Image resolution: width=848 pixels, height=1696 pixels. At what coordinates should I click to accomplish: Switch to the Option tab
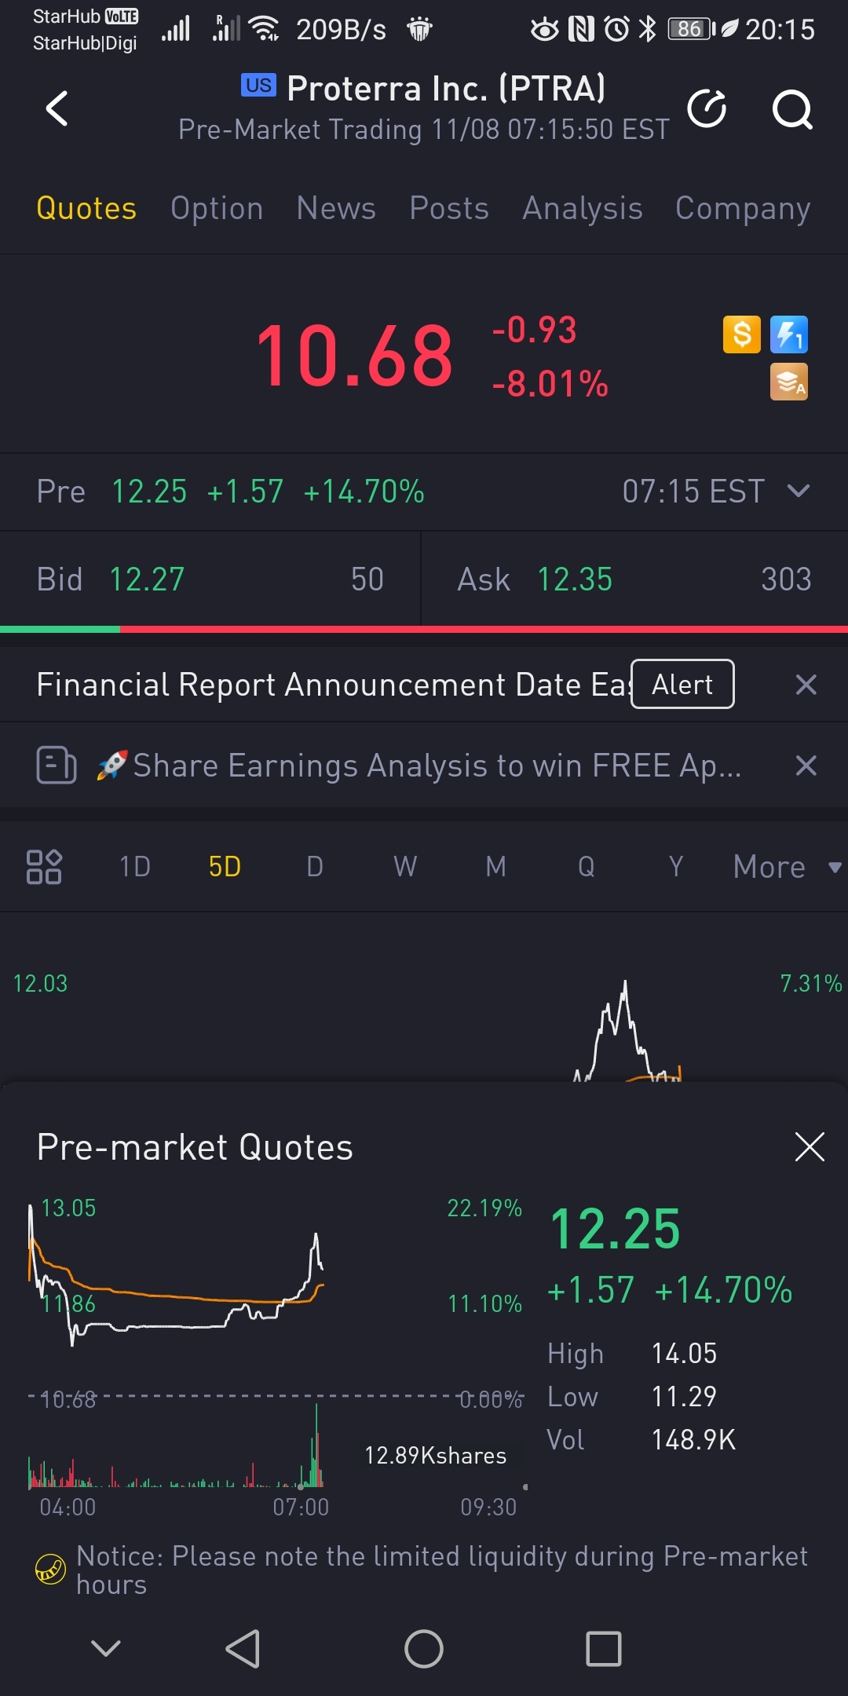pyautogui.click(x=217, y=208)
